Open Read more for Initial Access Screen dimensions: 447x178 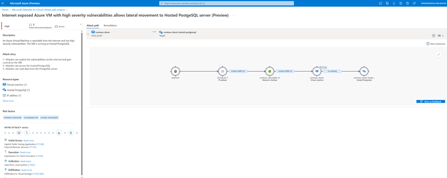click(29, 140)
